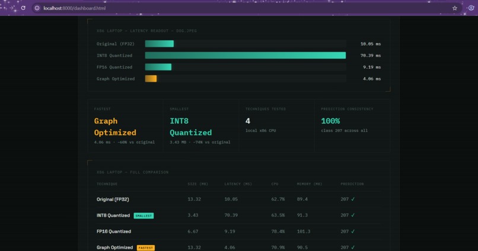This screenshot has height=251, width=478.
Task: Click INT8 Quantized prediction checkmark
Action: pyautogui.click(x=353, y=215)
